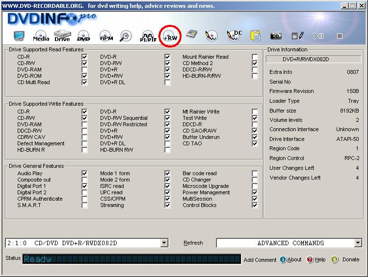Viewport: 368px width, 277px height.
Task: Copy results with clipboard icon
Action: 255,36
